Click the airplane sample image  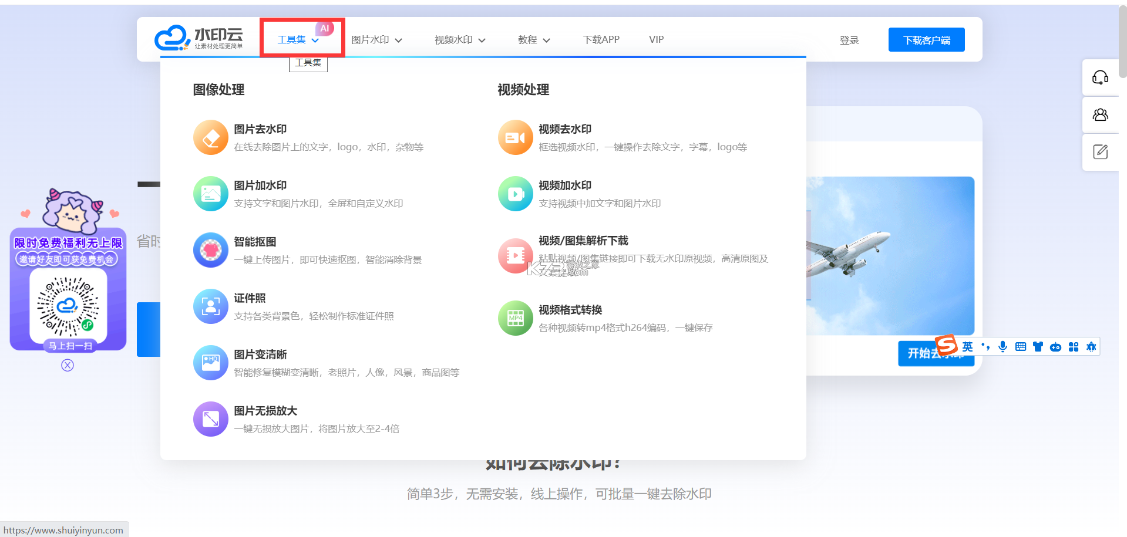click(890, 256)
